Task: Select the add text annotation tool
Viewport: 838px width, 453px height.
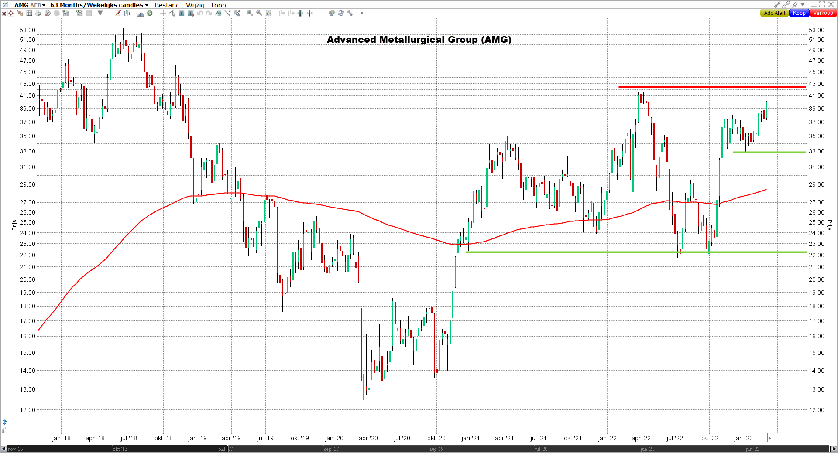Action: pyautogui.click(x=182, y=13)
